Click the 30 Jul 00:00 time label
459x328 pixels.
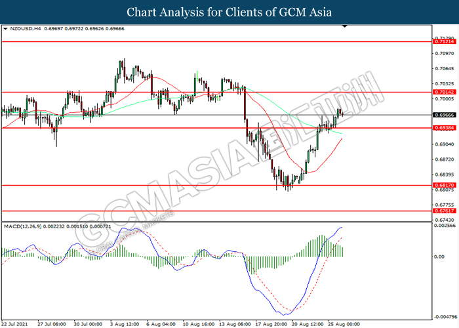(x=88, y=324)
